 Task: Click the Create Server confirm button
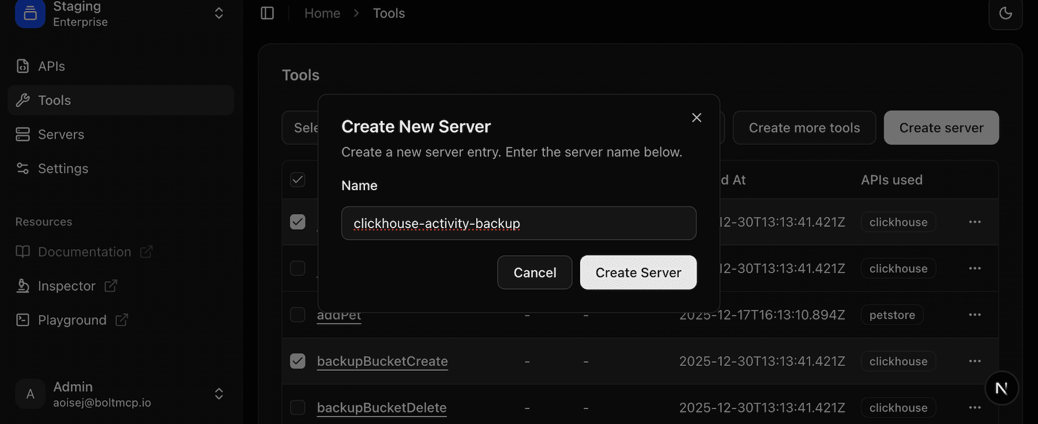[x=638, y=272]
